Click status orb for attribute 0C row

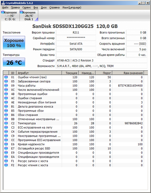coord(6,90)
